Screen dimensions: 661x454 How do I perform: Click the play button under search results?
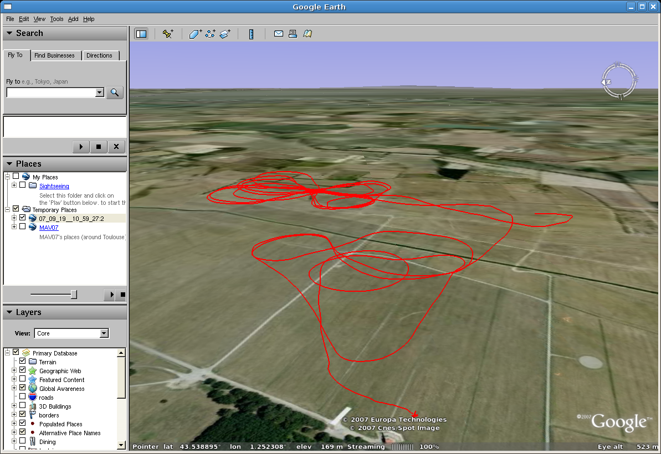(81, 147)
